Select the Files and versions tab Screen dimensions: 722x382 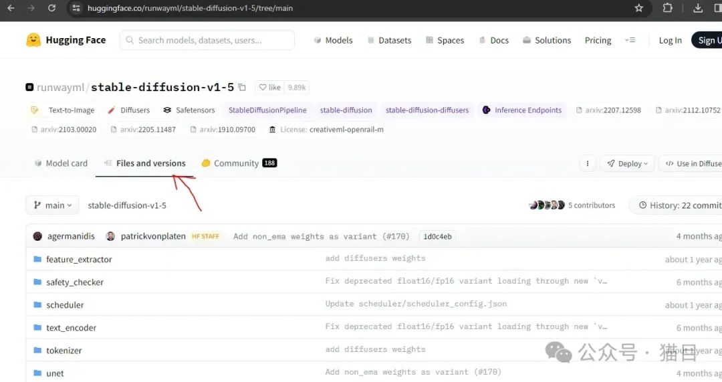click(145, 163)
